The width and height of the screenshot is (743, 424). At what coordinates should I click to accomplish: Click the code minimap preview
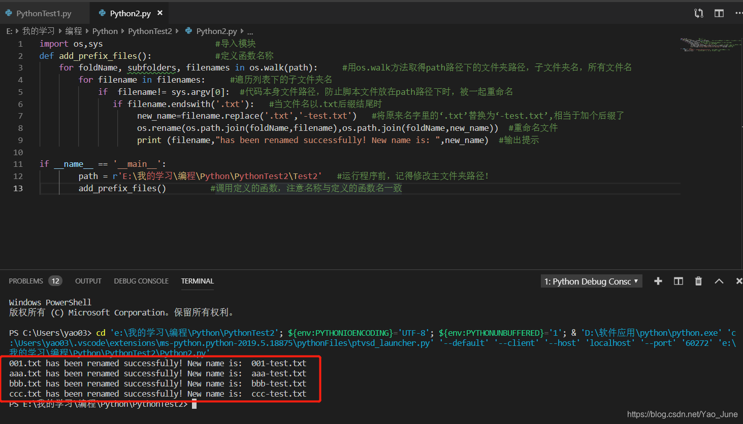coord(710,45)
